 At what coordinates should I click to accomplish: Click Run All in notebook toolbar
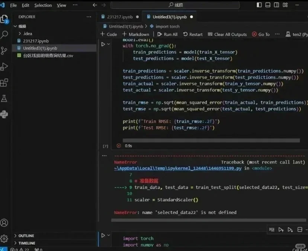pos(167,34)
